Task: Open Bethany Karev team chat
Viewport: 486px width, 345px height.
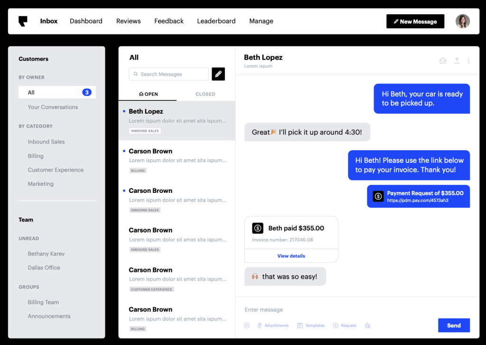Action: tap(46, 254)
